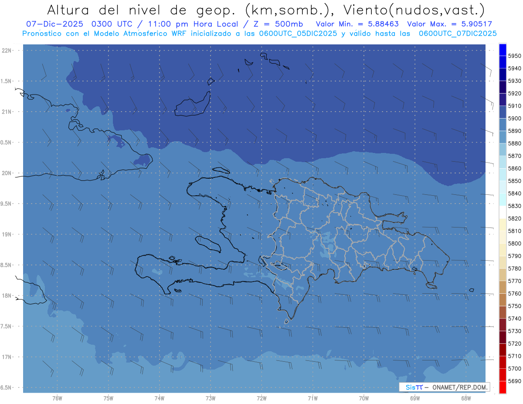Click the longitude label "71W"
The image size is (523, 404).
[x=312, y=398]
